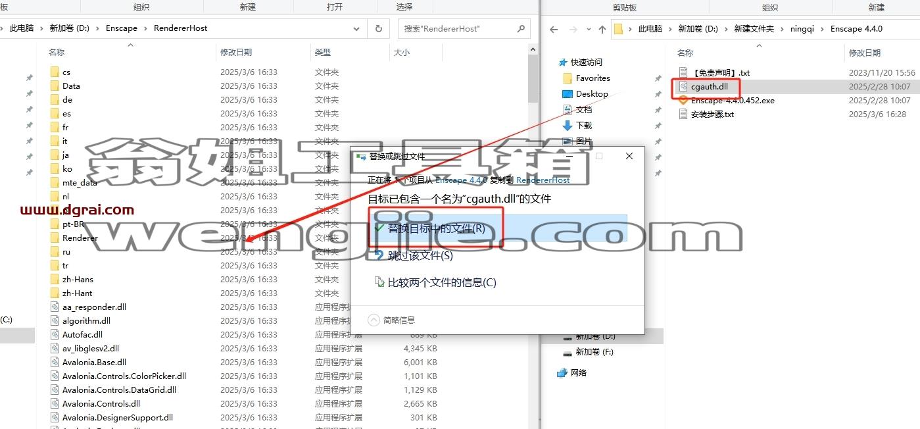Select the mte_data folder icon

click(55, 183)
